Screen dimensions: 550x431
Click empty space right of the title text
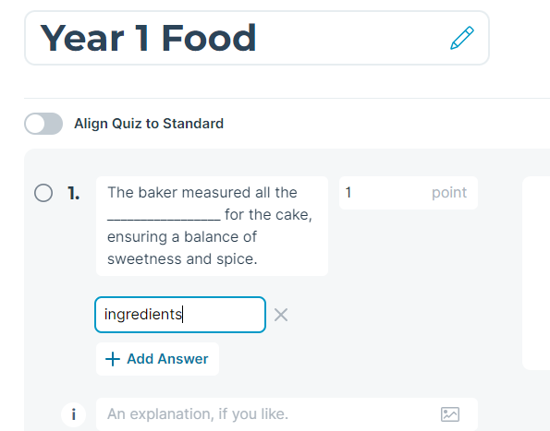350,38
